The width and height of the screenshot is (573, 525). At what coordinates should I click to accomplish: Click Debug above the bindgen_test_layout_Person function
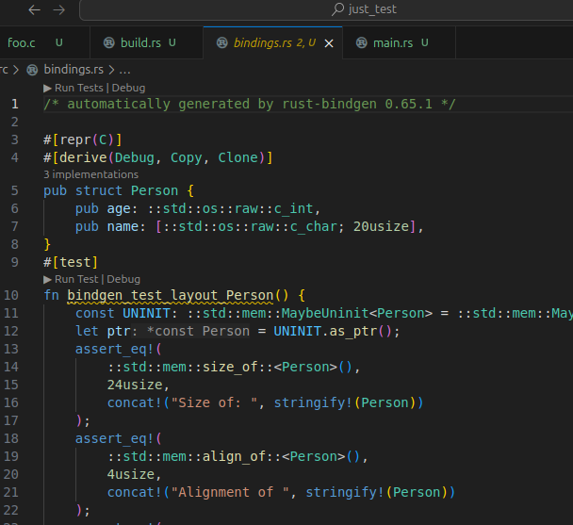tap(123, 279)
